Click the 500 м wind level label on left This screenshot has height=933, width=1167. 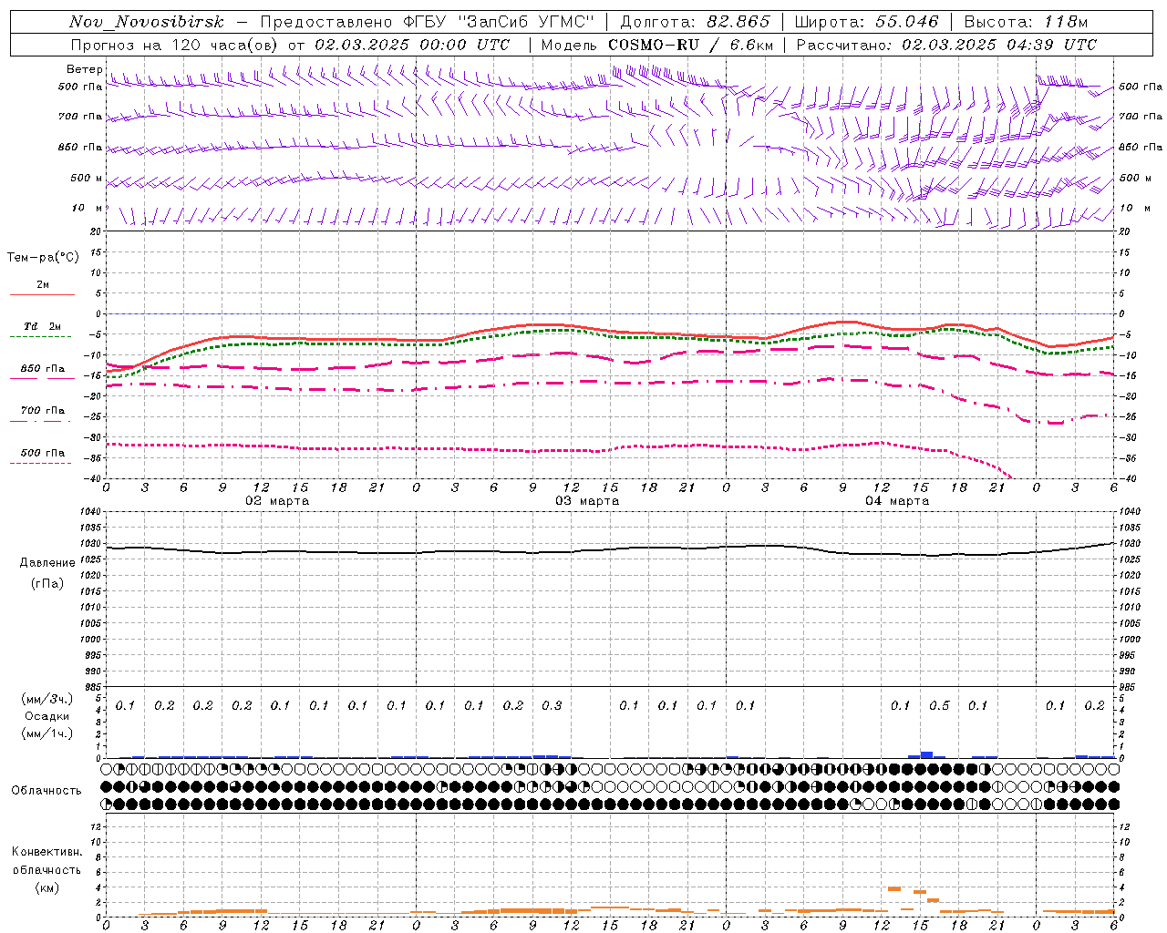(87, 178)
